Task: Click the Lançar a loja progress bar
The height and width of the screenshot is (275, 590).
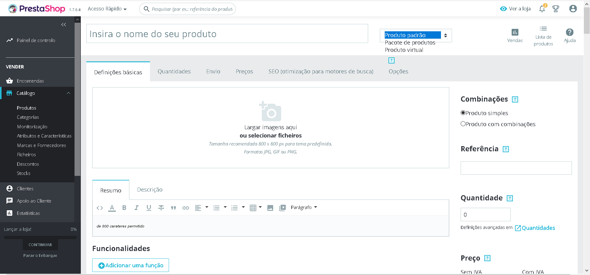Action: coord(40,238)
